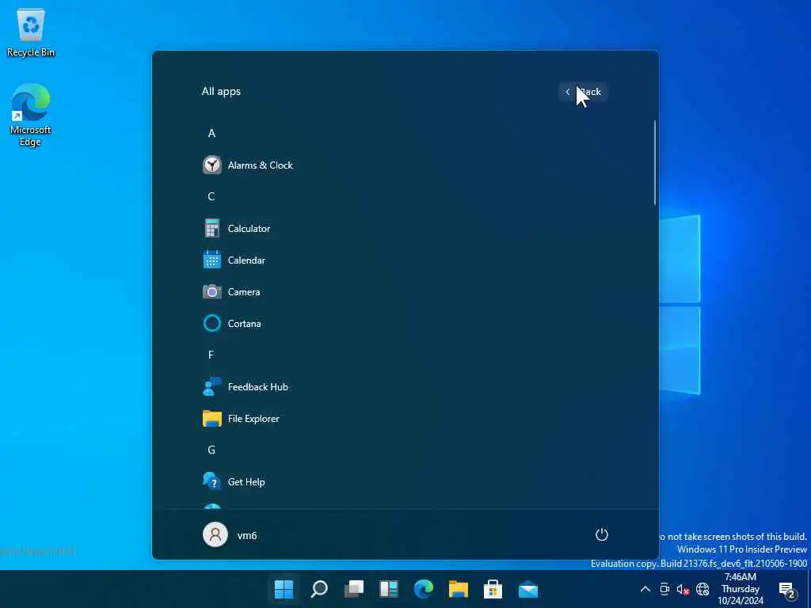This screenshot has width=811, height=608.
Task: Launch Microsoft Edge from taskbar
Action: (424, 589)
